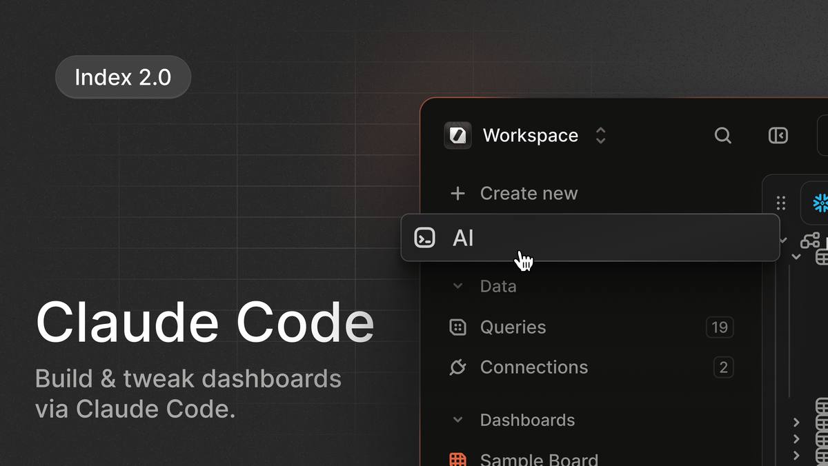Collapse the Data section chevron
828x466 pixels.
tap(457, 286)
